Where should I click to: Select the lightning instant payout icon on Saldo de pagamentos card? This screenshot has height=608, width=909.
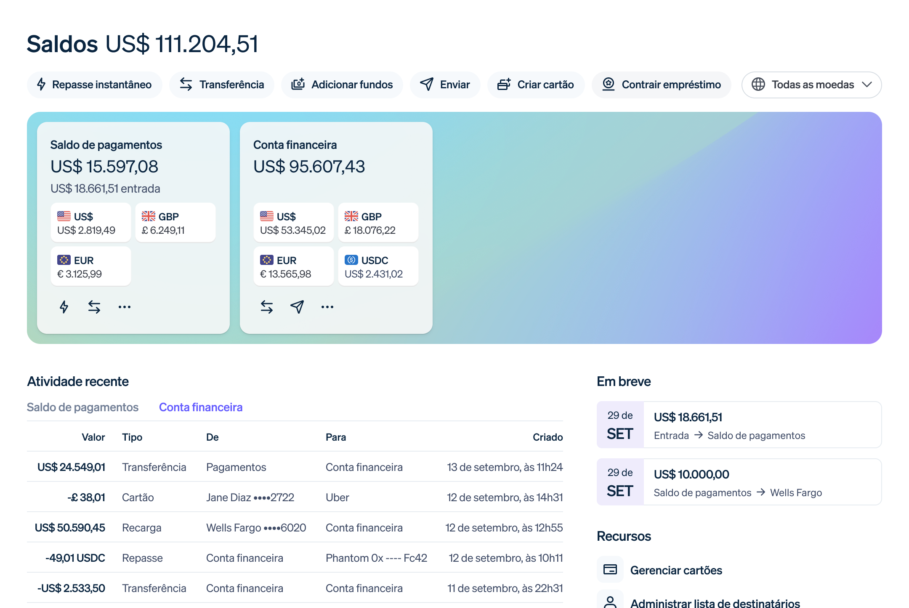pyautogui.click(x=64, y=307)
